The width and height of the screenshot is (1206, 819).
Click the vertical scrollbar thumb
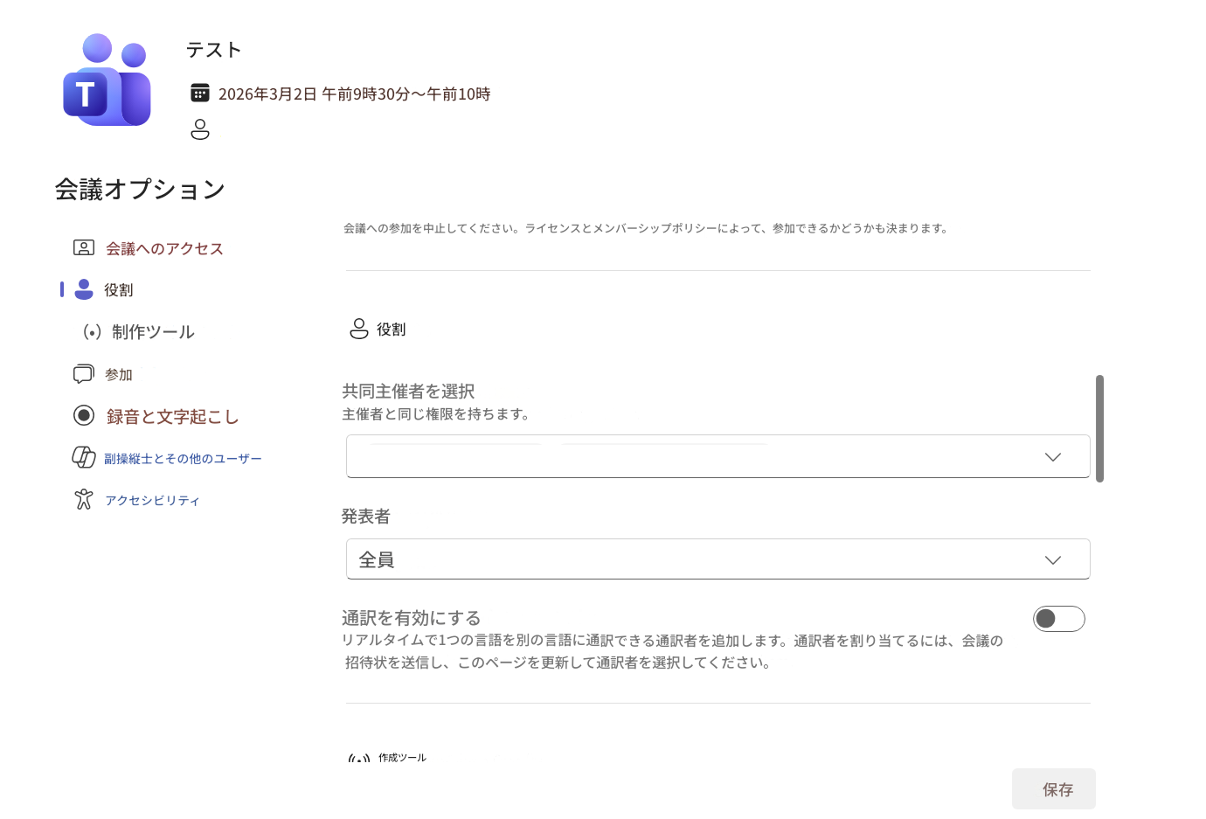click(1099, 428)
